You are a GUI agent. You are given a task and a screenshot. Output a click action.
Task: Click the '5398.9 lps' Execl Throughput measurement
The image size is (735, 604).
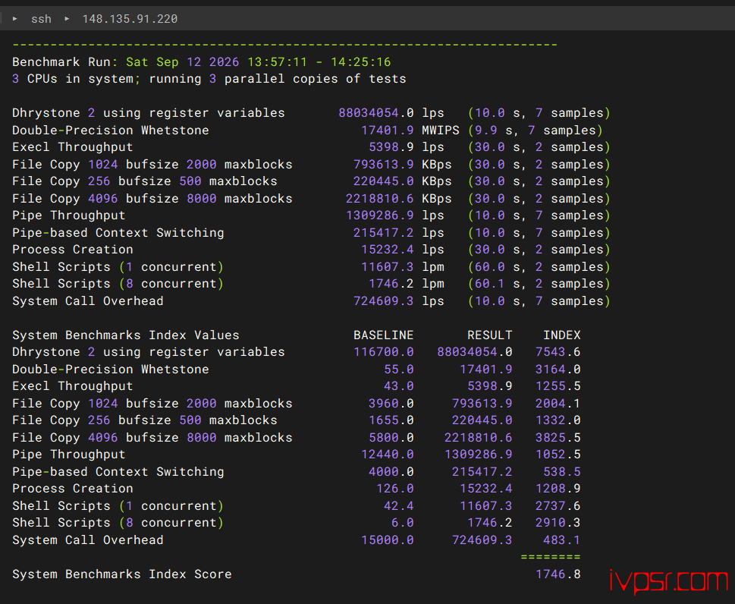tap(406, 147)
